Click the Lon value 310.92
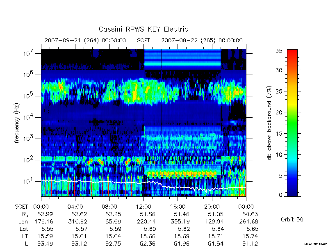This screenshot has height=246, width=328. tap(78, 221)
